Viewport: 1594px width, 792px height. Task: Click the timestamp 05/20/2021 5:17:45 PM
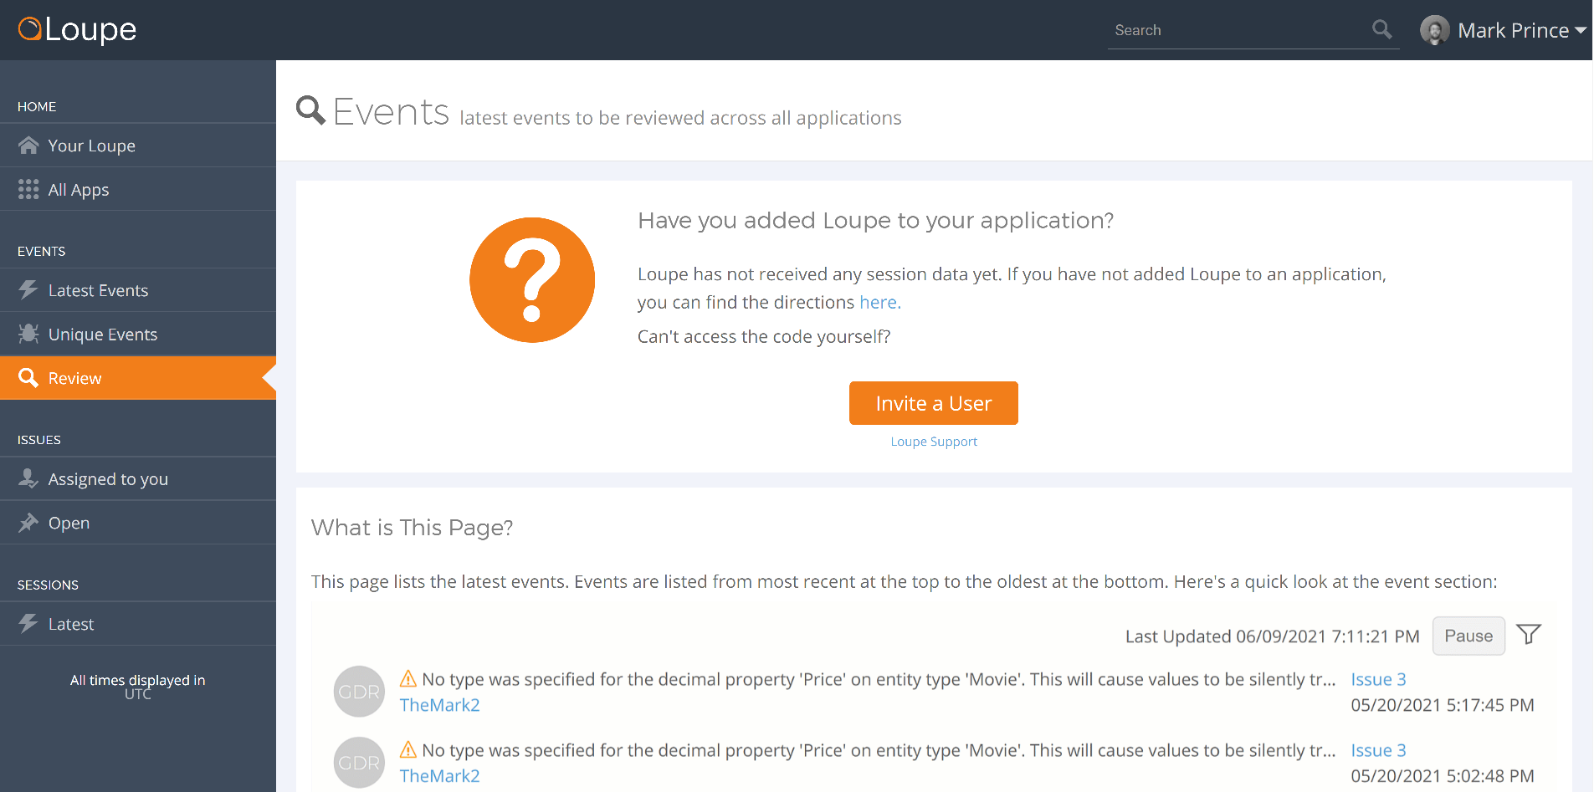coord(1442,705)
